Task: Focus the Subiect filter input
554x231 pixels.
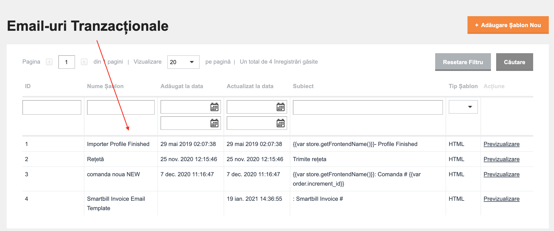Action: [368, 107]
